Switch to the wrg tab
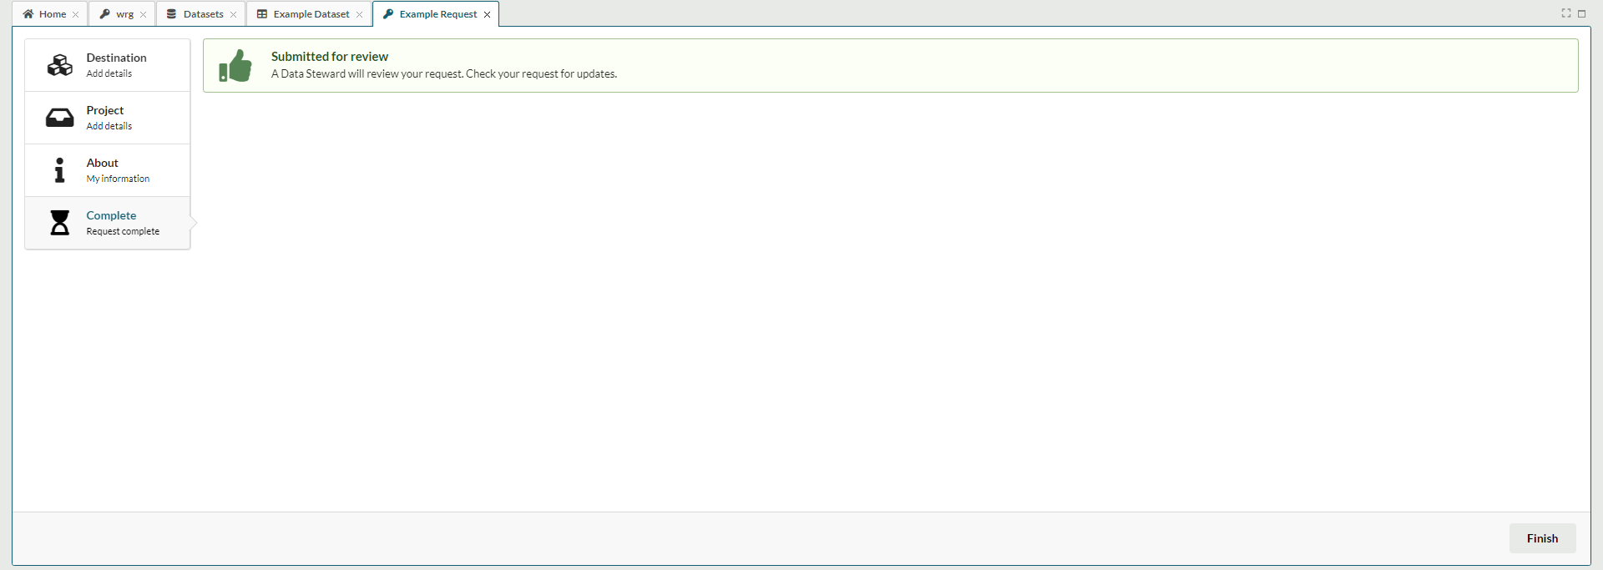Viewport: 1603px width, 570px height. click(124, 14)
